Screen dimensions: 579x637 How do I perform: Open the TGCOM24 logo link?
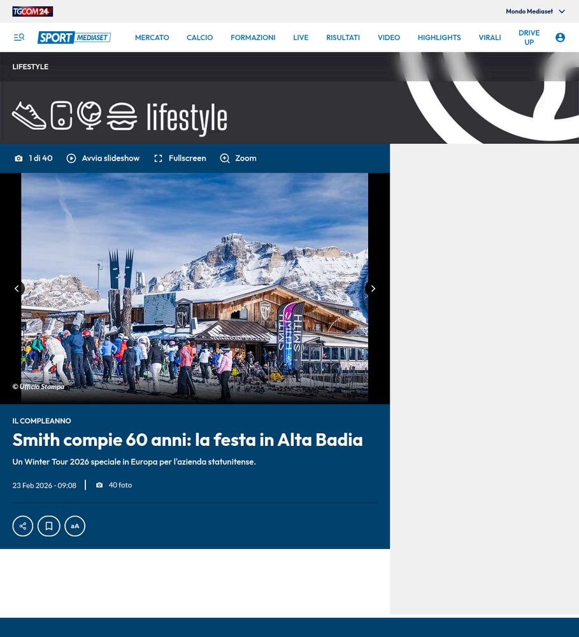[32, 11]
